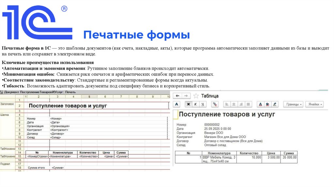Click the <Склад> parameter cell

point(55,138)
